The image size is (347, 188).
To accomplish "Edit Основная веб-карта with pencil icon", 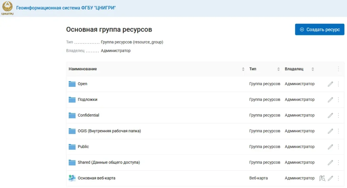I will point(330,178).
